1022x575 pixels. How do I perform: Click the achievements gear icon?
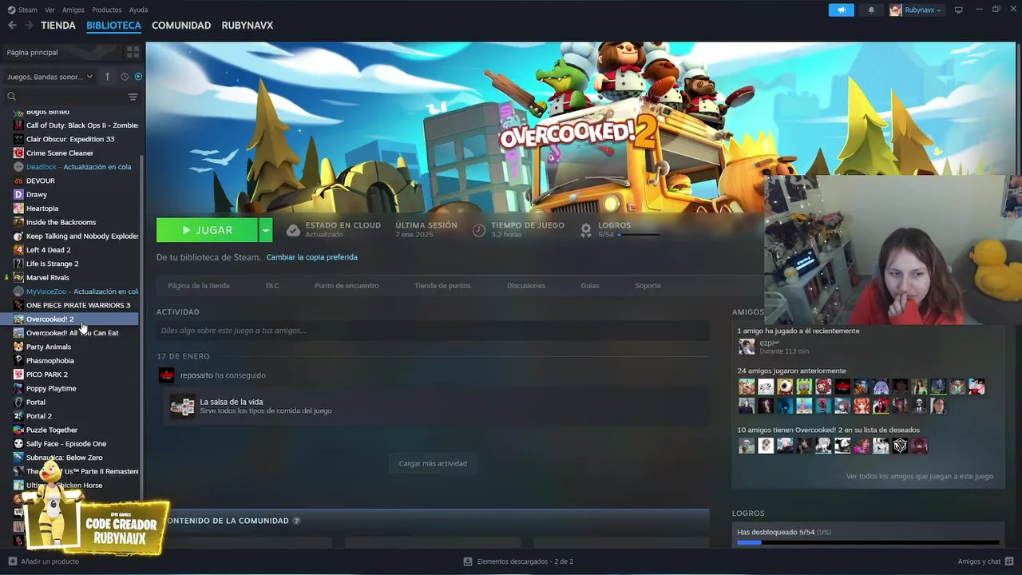click(x=586, y=230)
